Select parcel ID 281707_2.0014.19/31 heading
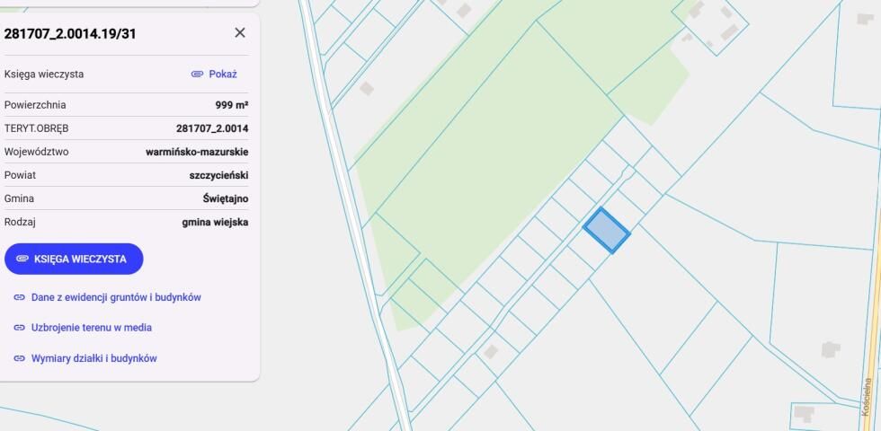The width and height of the screenshot is (881, 431). 70,34
